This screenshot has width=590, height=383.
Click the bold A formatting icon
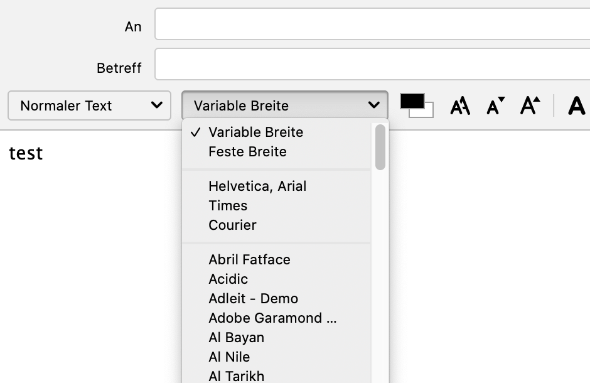(576, 105)
